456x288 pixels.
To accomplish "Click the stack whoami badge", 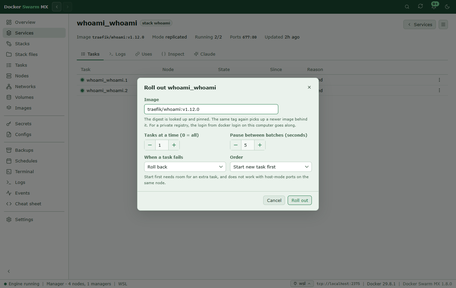I will pos(156,23).
